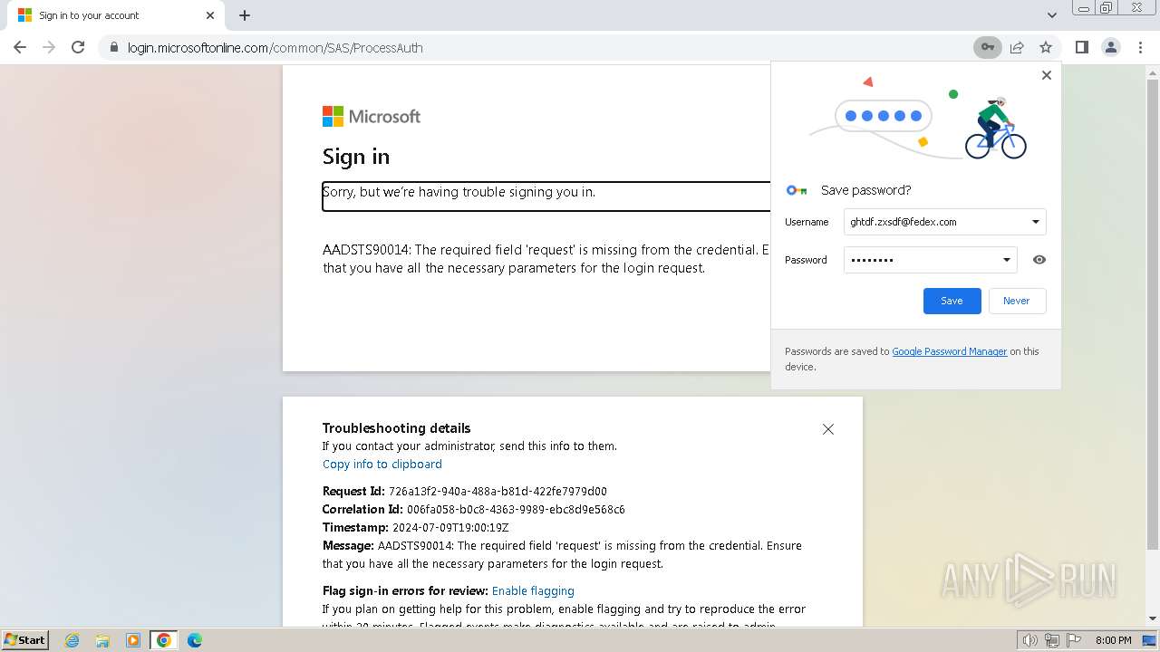Launch Windows Media Player from taskbar
This screenshot has width=1160, height=652.
(x=133, y=640)
